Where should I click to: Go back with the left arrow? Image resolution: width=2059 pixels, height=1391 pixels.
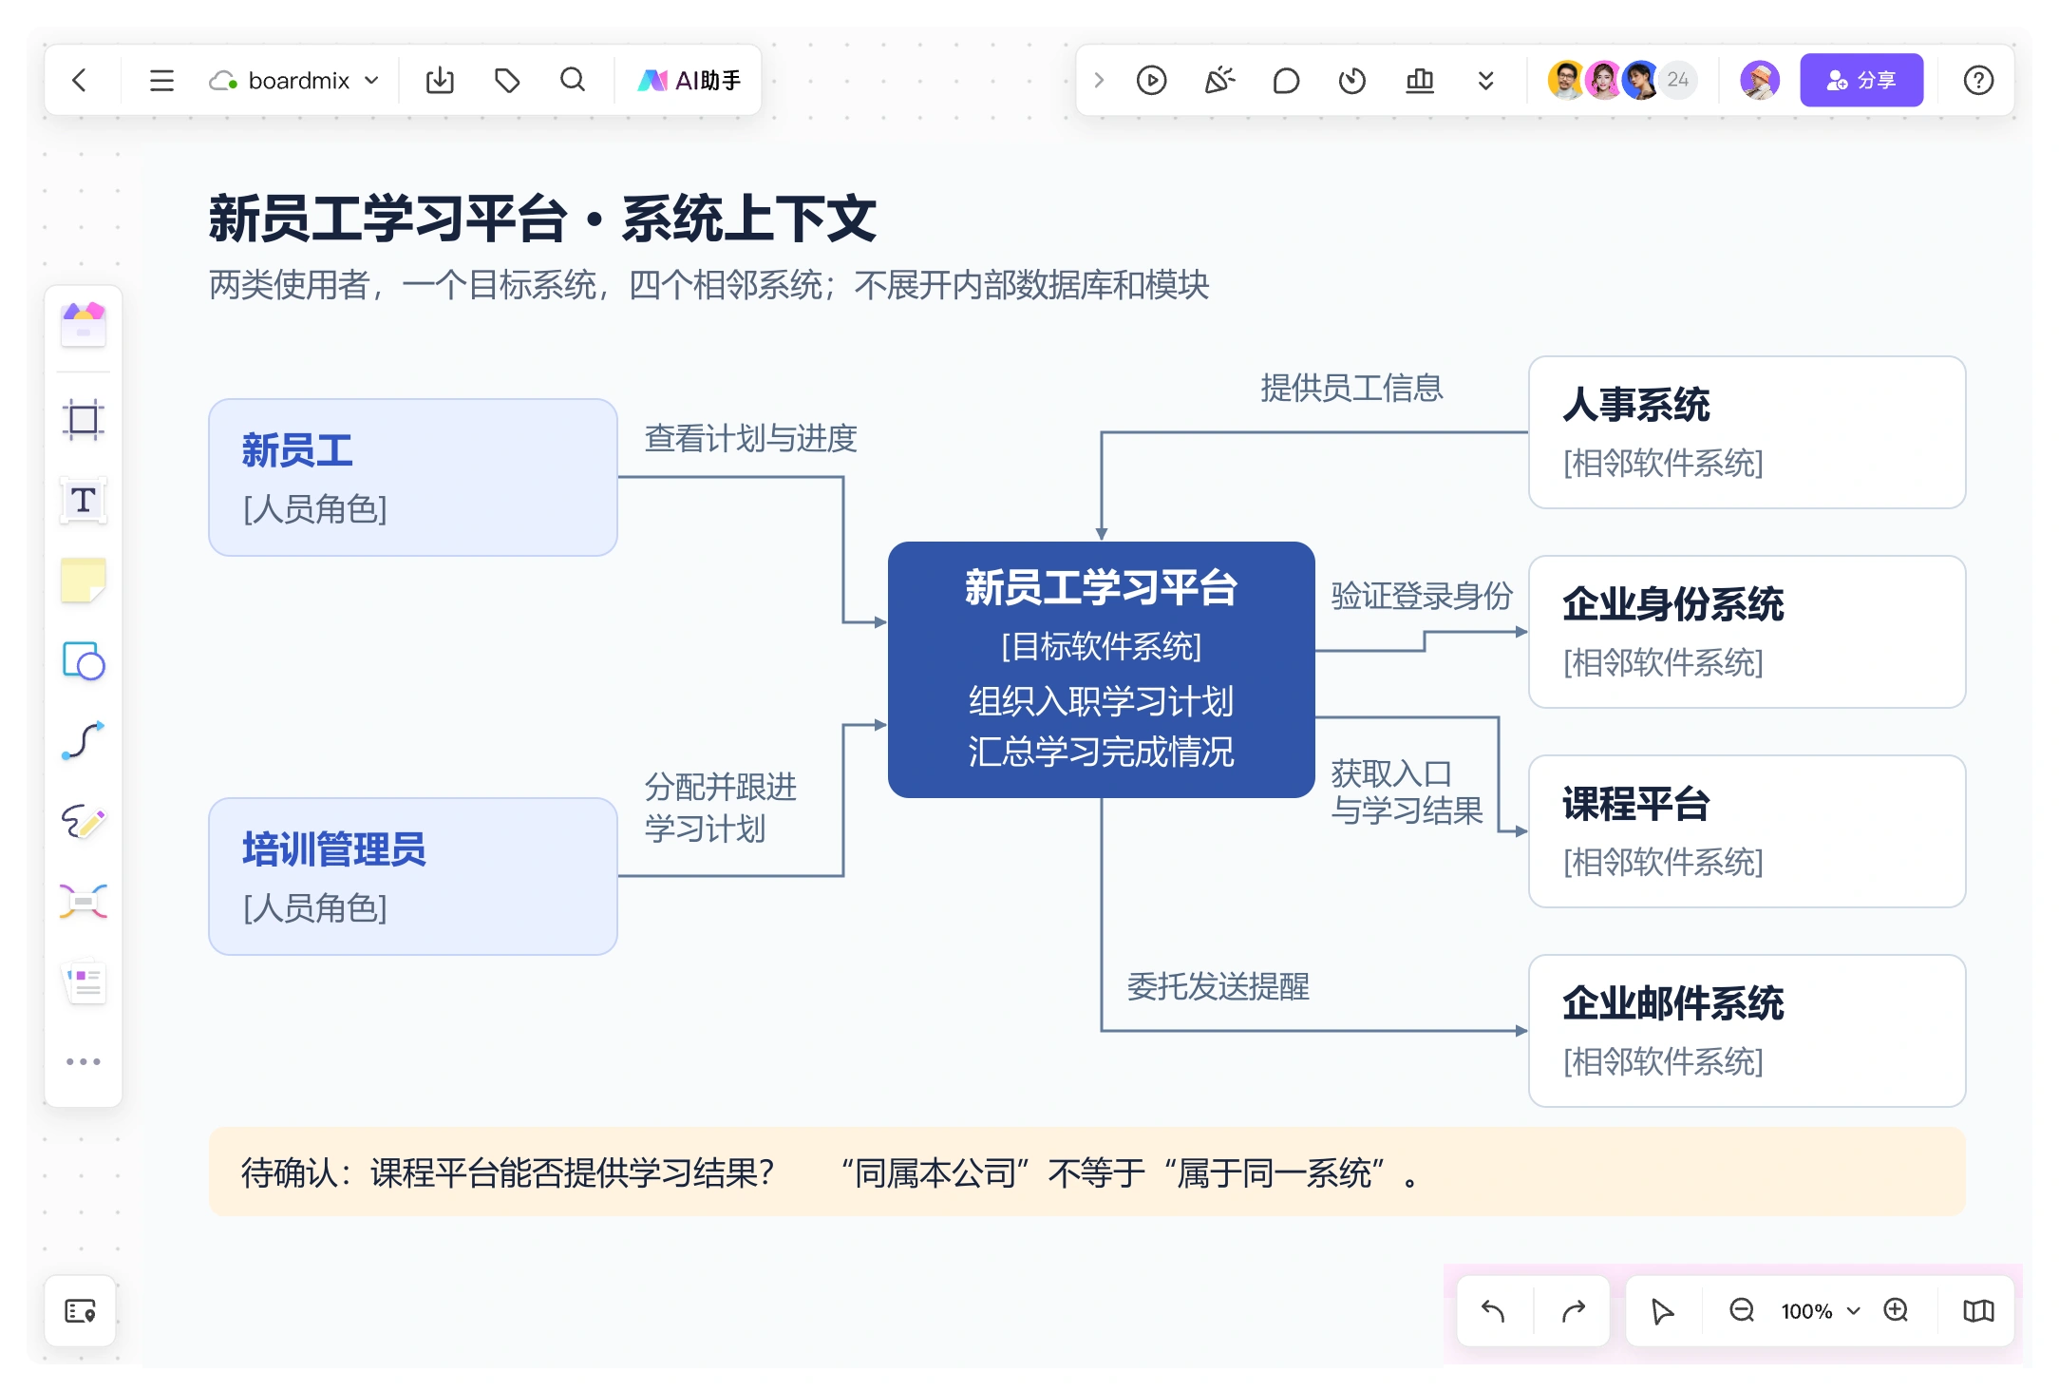pyautogui.click(x=80, y=81)
